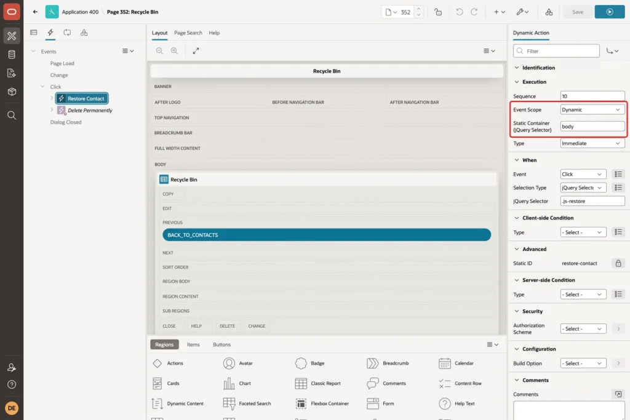The width and height of the screenshot is (630, 420).
Task: Open the Authorization Scheme dropdown
Action: click(583, 329)
